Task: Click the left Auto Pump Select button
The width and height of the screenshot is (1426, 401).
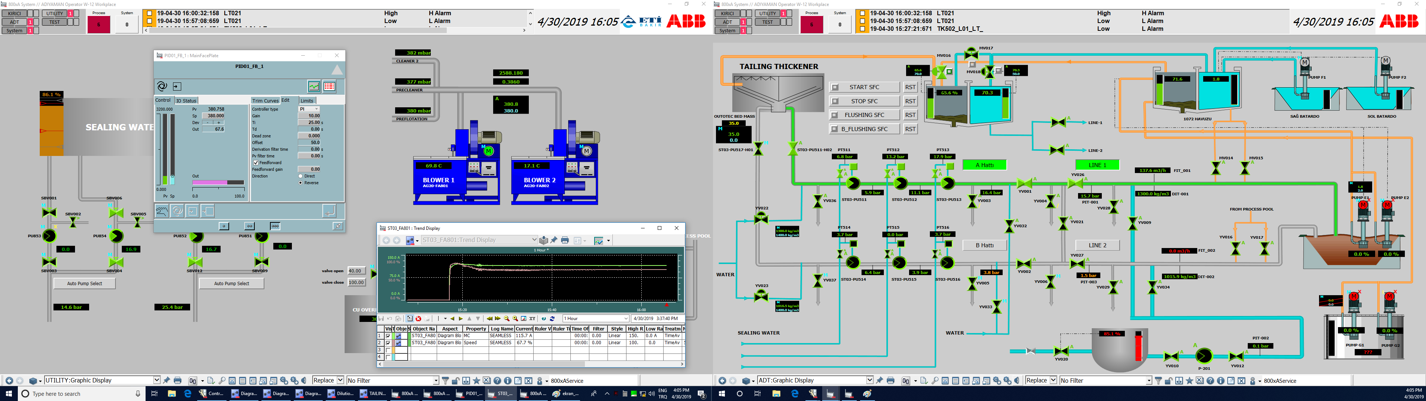Action: pos(85,284)
